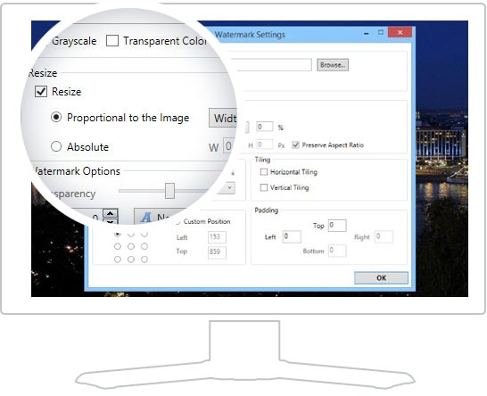Maximize the Watermark Settings window
Screen dimensions: 487x396
[381, 32]
